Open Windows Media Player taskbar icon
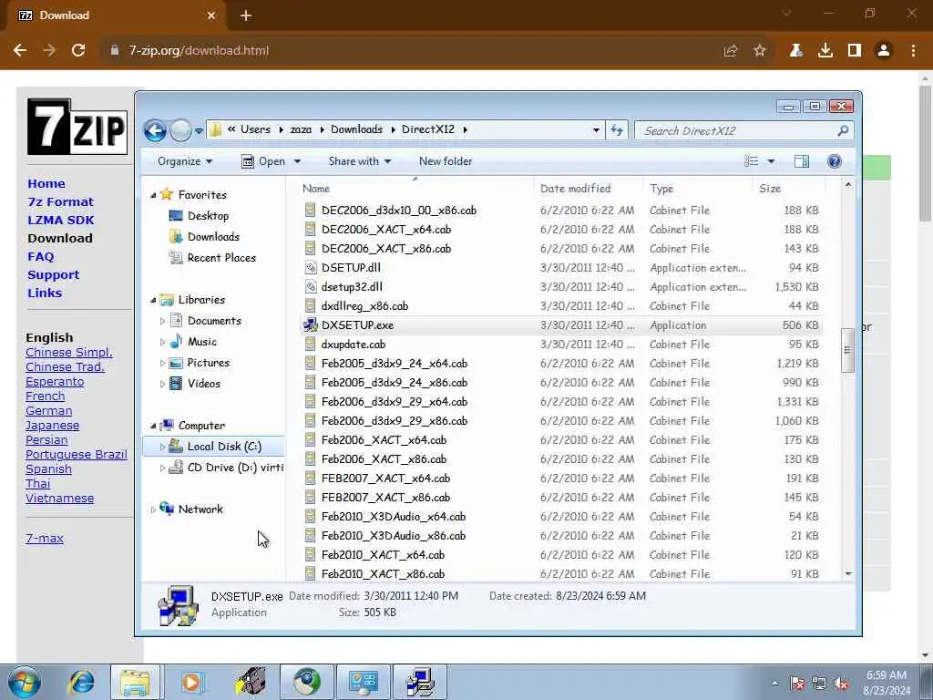This screenshot has width=933, height=700. [x=192, y=682]
